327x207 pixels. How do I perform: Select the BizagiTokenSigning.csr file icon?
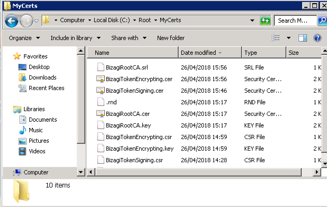click(101, 160)
